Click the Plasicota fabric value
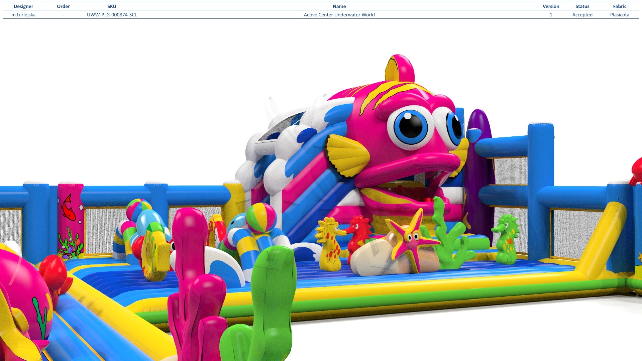Image resolution: width=642 pixels, height=361 pixels. (620, 15)
